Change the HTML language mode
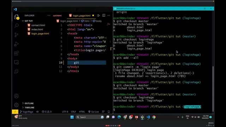Image resolution: width=226 pixels, height=127 pixels. click(x=82, y=111)
